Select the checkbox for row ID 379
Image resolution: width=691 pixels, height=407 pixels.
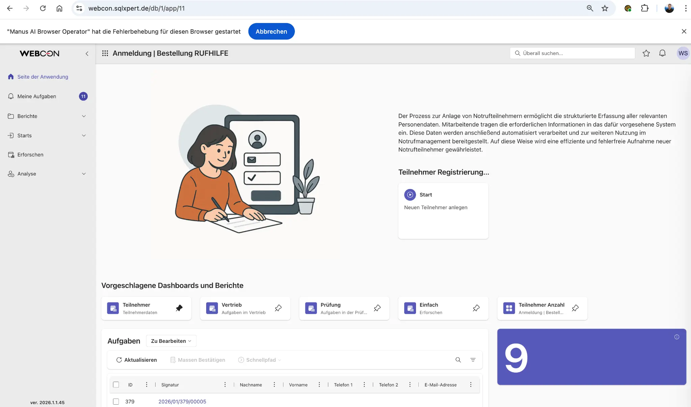pos(116,402)
